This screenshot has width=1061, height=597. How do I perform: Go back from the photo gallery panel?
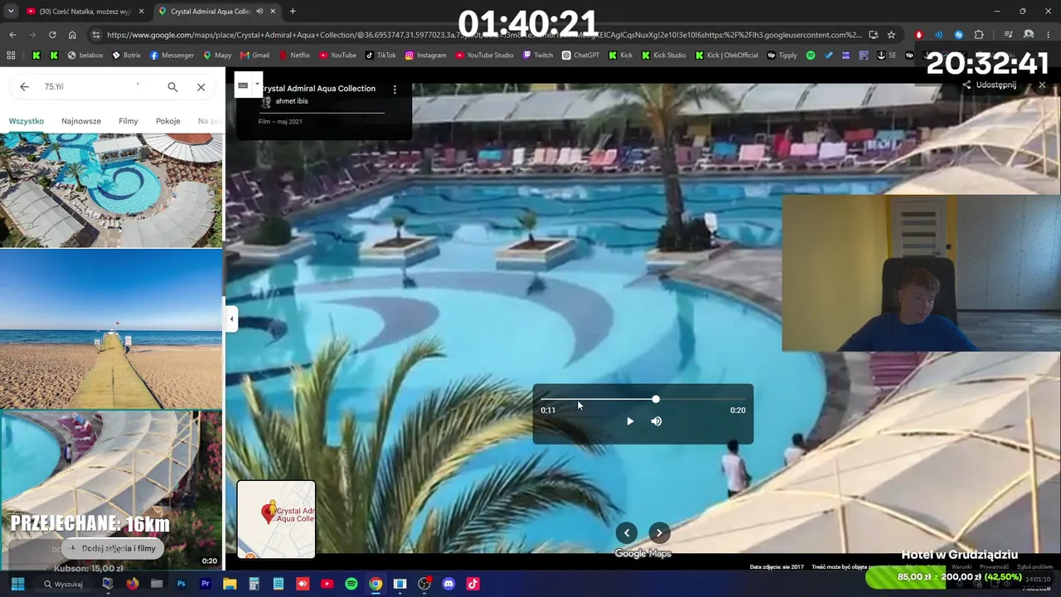(24, 86)
